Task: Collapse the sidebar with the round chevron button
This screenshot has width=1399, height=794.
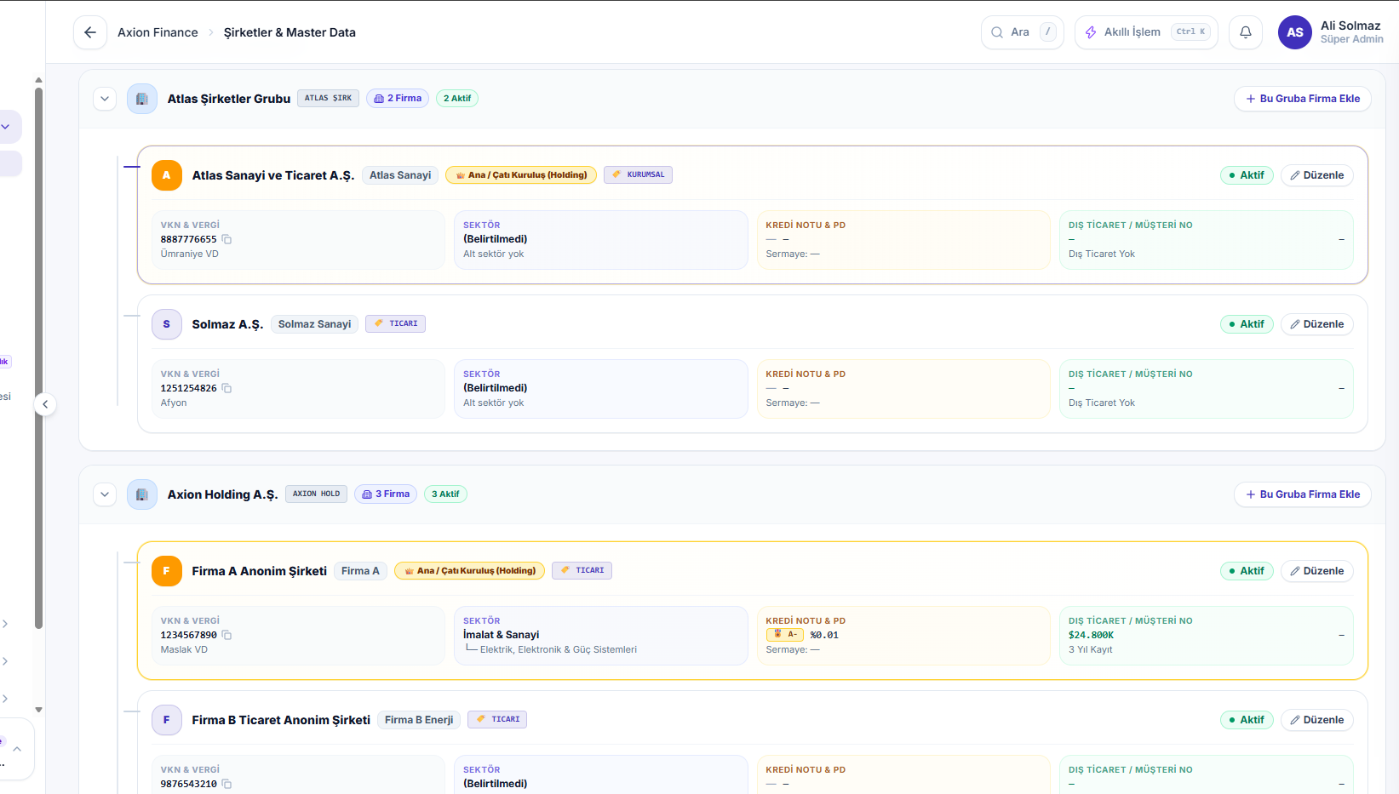Action: coord(45,404)
